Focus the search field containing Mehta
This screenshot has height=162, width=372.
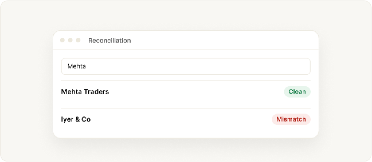coord(186,66)
